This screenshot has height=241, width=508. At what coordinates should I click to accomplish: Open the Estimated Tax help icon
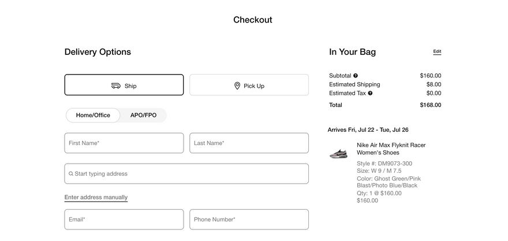click(x=370, y=93)
